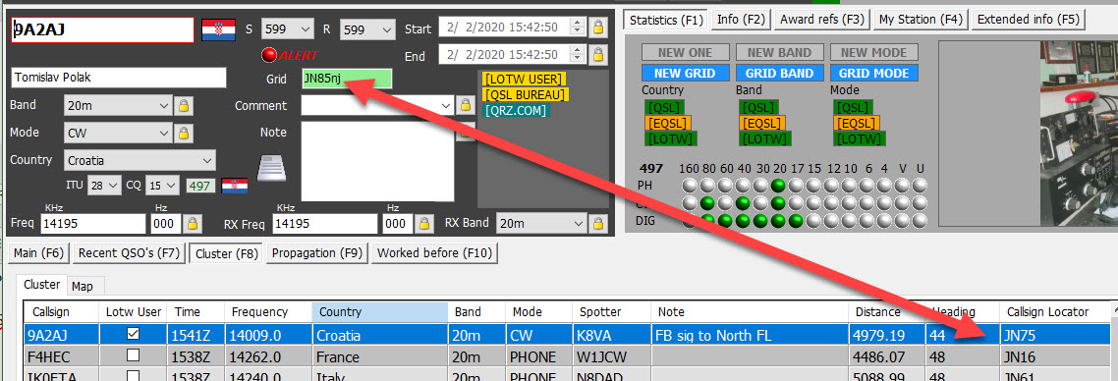This screenshot has height=381, width=1118.
Task: Switch to the Map tab
Action: (x=82, y=287)
